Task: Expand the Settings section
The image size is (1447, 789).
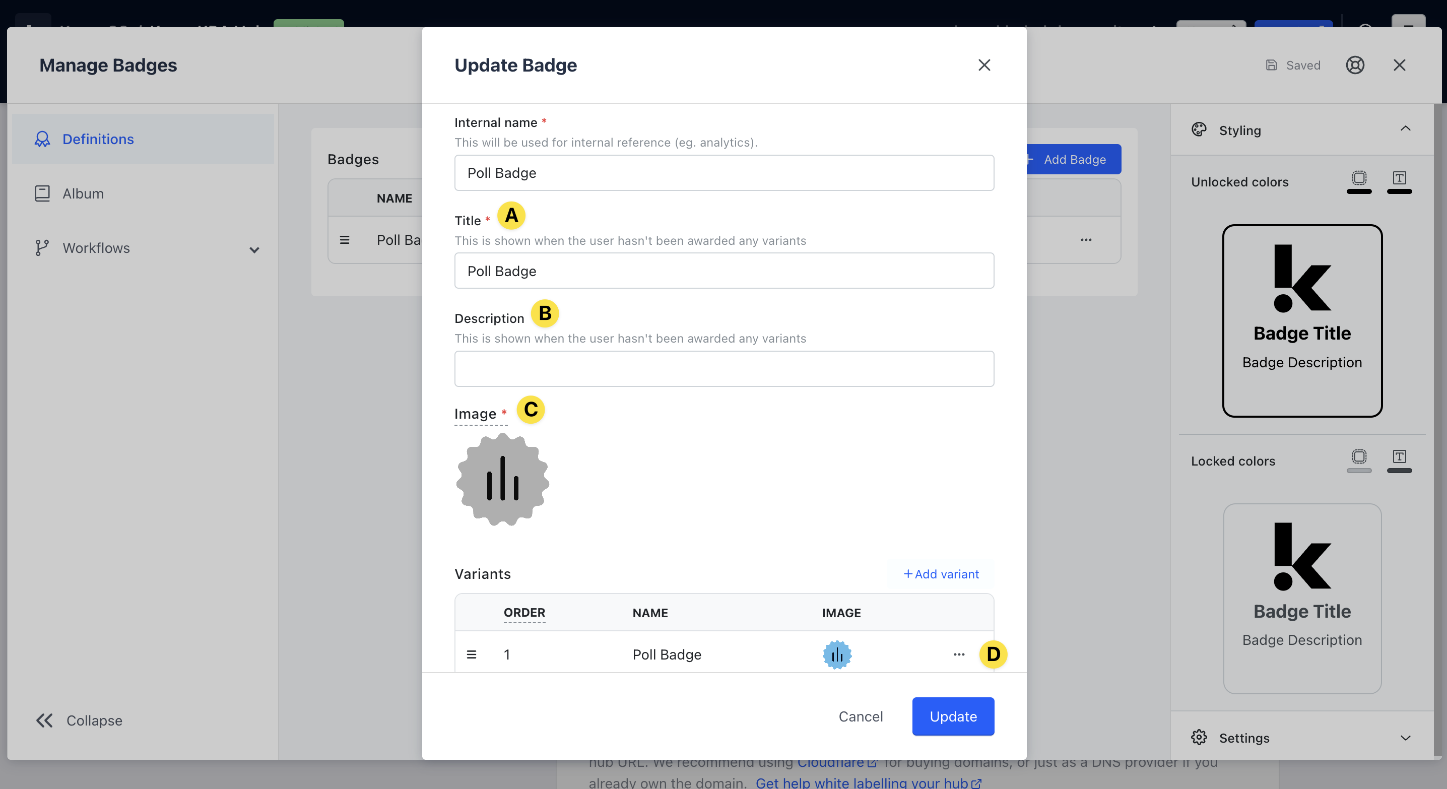Action: tap(1405, 737)
